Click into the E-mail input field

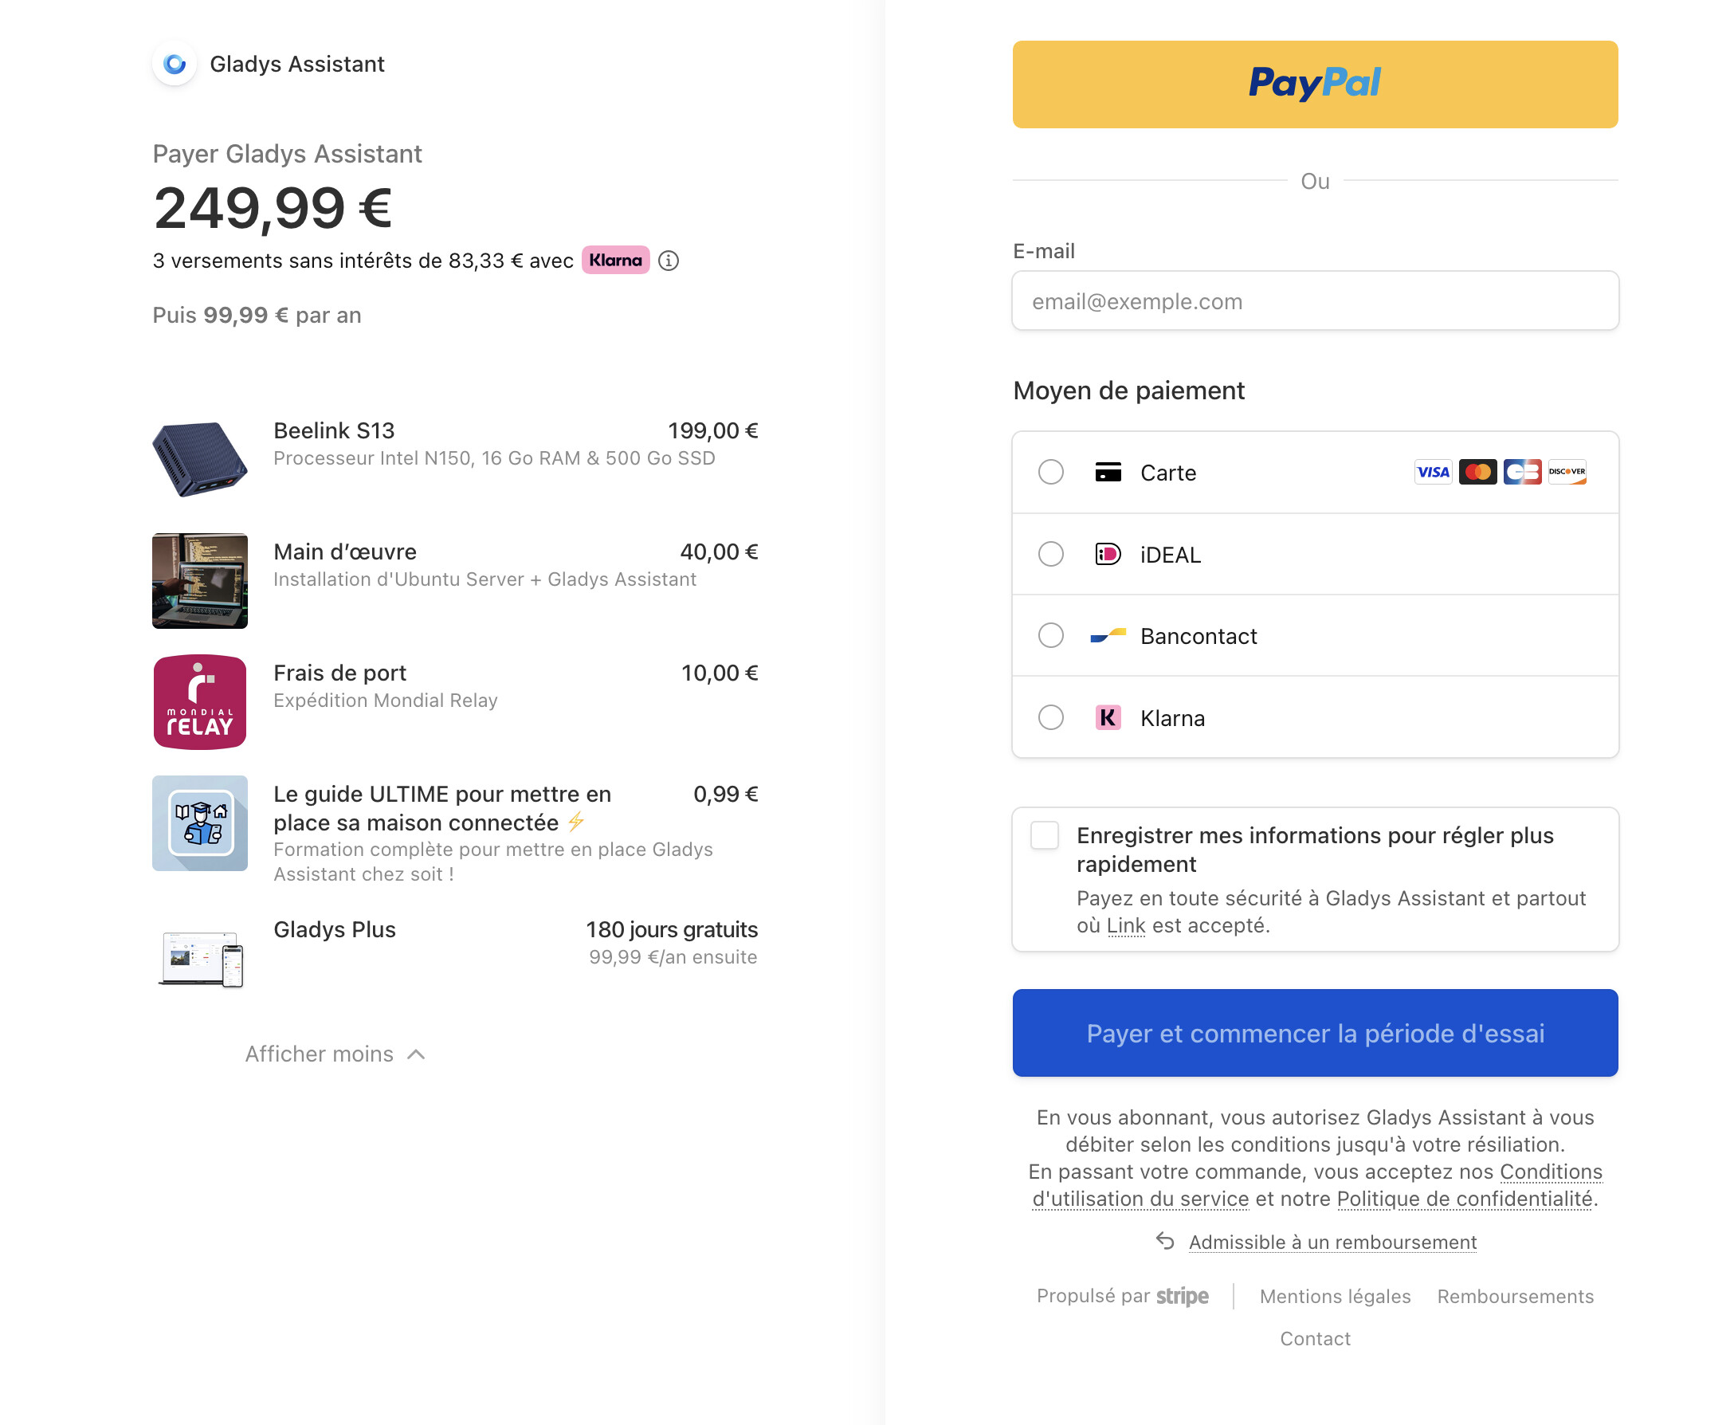[1314, 301]
